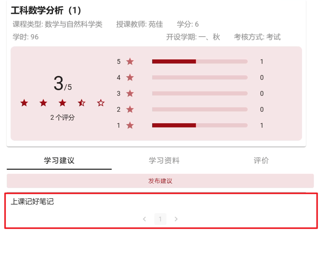Image resolution: width=322 pixels, height=262 pixels.
Task: Click the first filled rating star
Action: click(x=24, y=103)
